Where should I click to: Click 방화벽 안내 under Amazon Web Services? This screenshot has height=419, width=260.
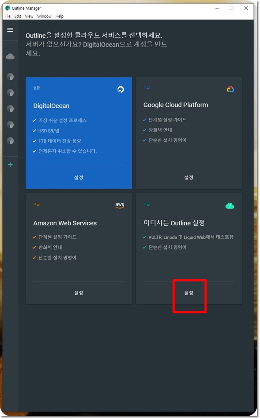tap(50, 247)
